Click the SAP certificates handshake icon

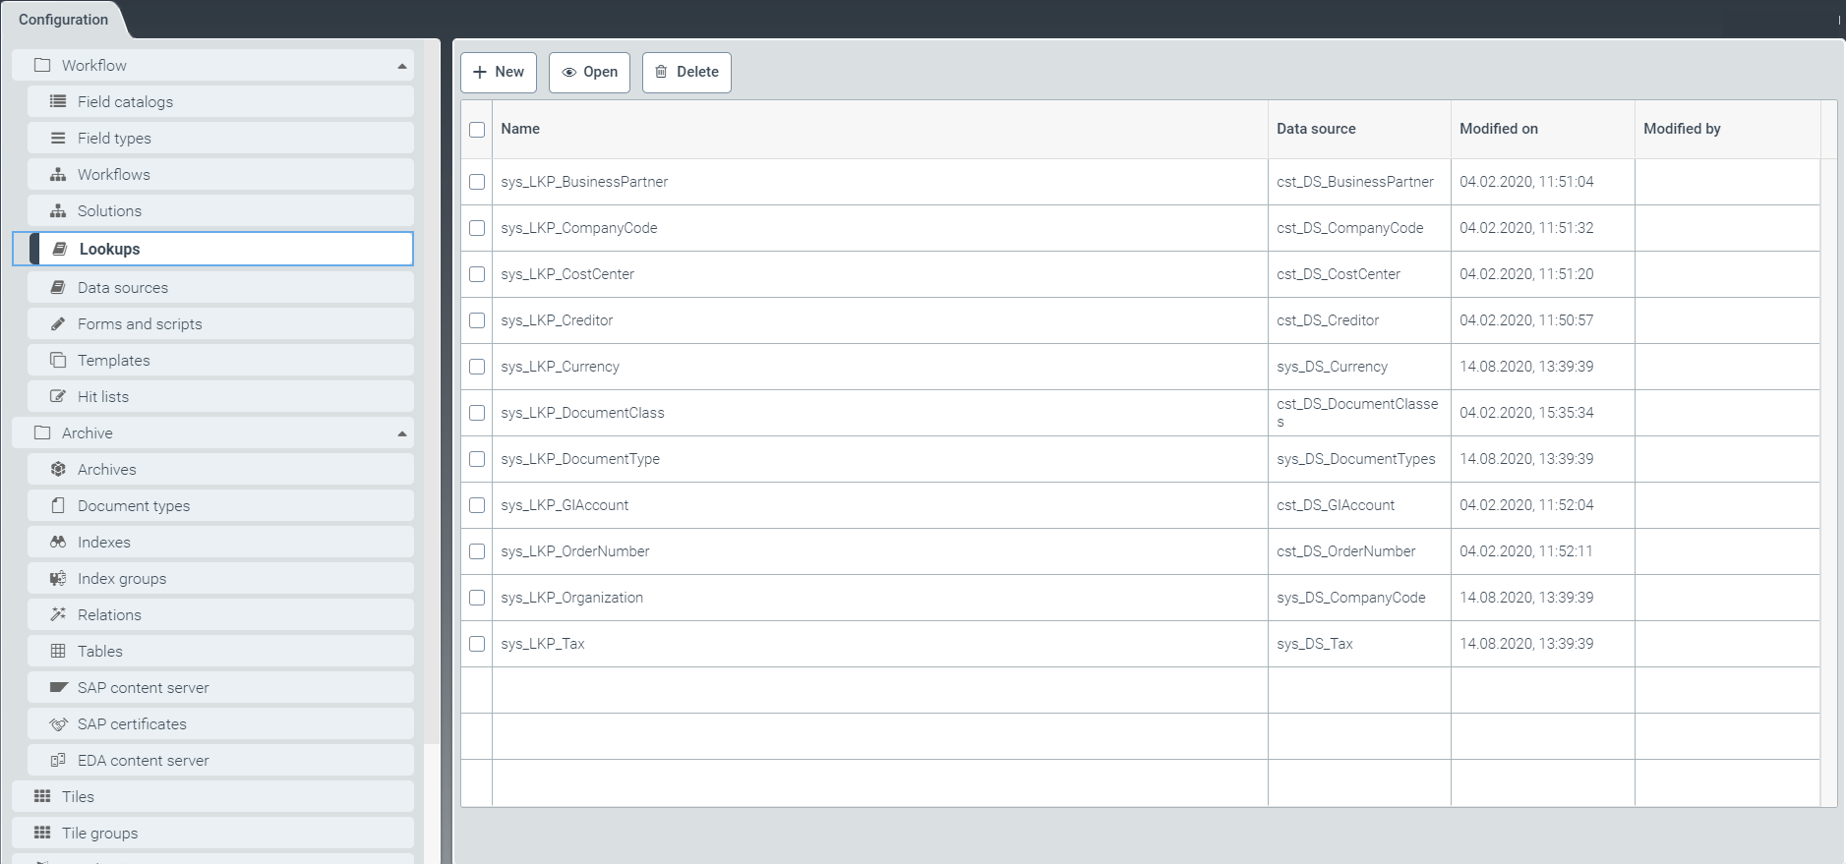(58, 723)
